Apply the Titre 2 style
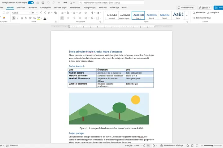Viewport: 223px width, 148px height. tap(151, 15)
